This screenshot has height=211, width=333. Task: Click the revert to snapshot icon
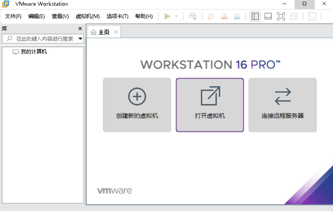pos(224,16)
